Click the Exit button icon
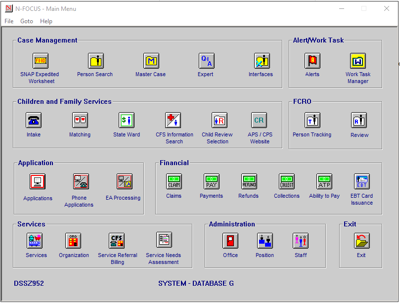This screenshot has height=303, width=400. click(361, 241)
